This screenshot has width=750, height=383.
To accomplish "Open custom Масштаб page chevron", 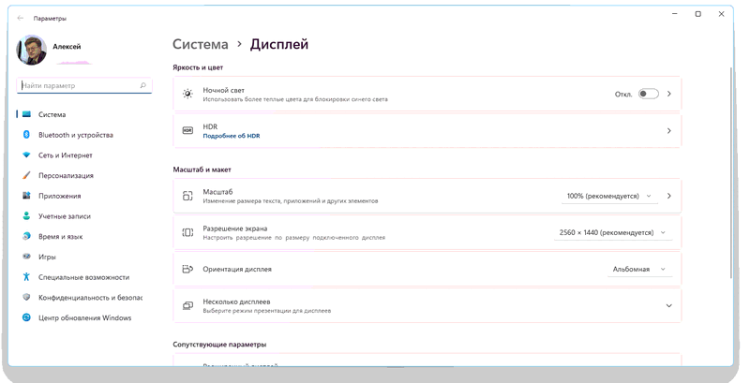I will (x=669, y=196).
